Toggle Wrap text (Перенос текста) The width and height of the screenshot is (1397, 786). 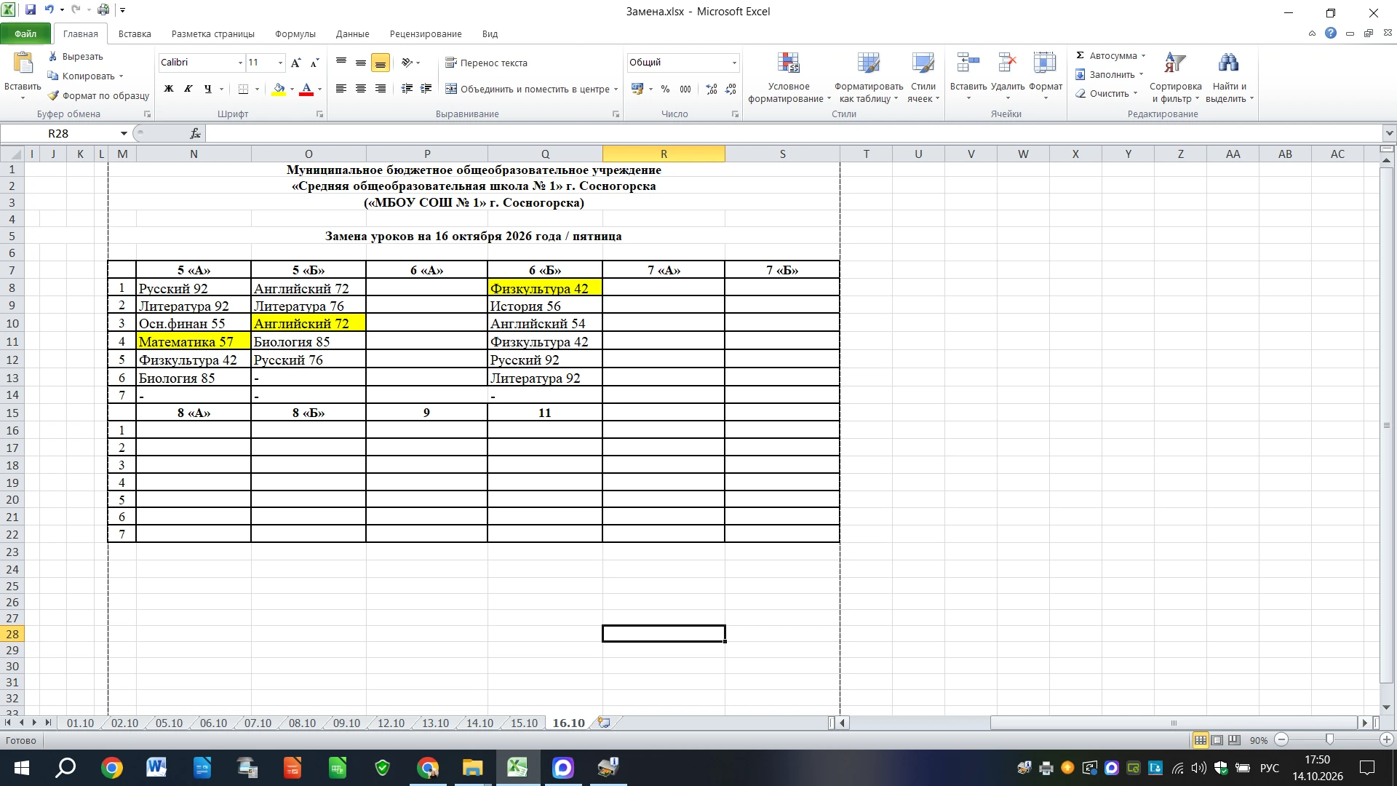pyautogui.click(x=486, y=63)
